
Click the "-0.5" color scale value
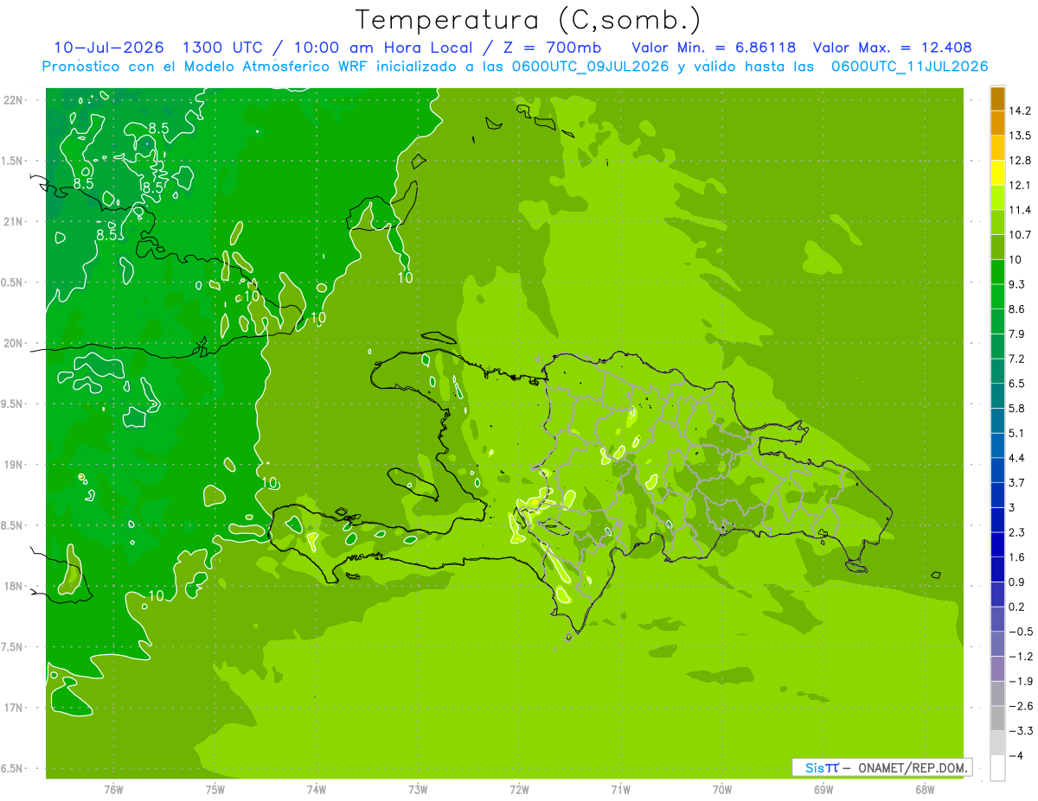tap(1020, 632)
